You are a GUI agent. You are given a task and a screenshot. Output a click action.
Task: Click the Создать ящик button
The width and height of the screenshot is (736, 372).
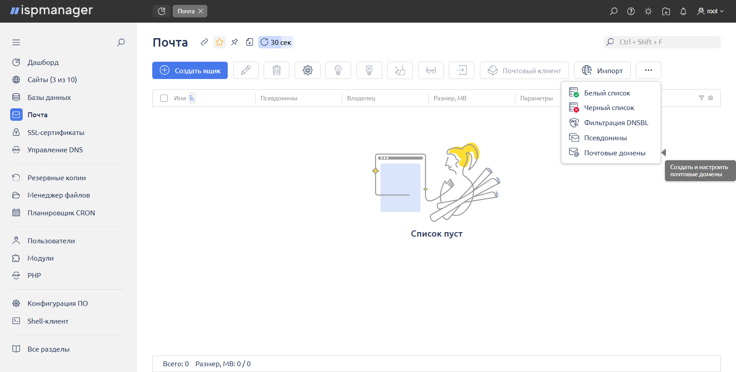190,70
